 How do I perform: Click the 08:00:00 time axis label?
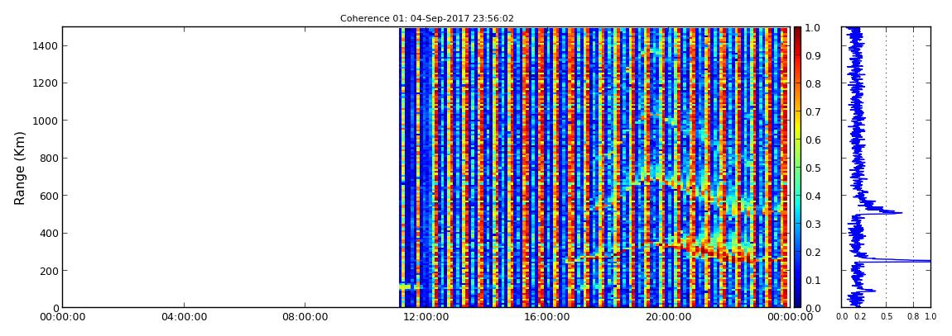pos(304,317)
